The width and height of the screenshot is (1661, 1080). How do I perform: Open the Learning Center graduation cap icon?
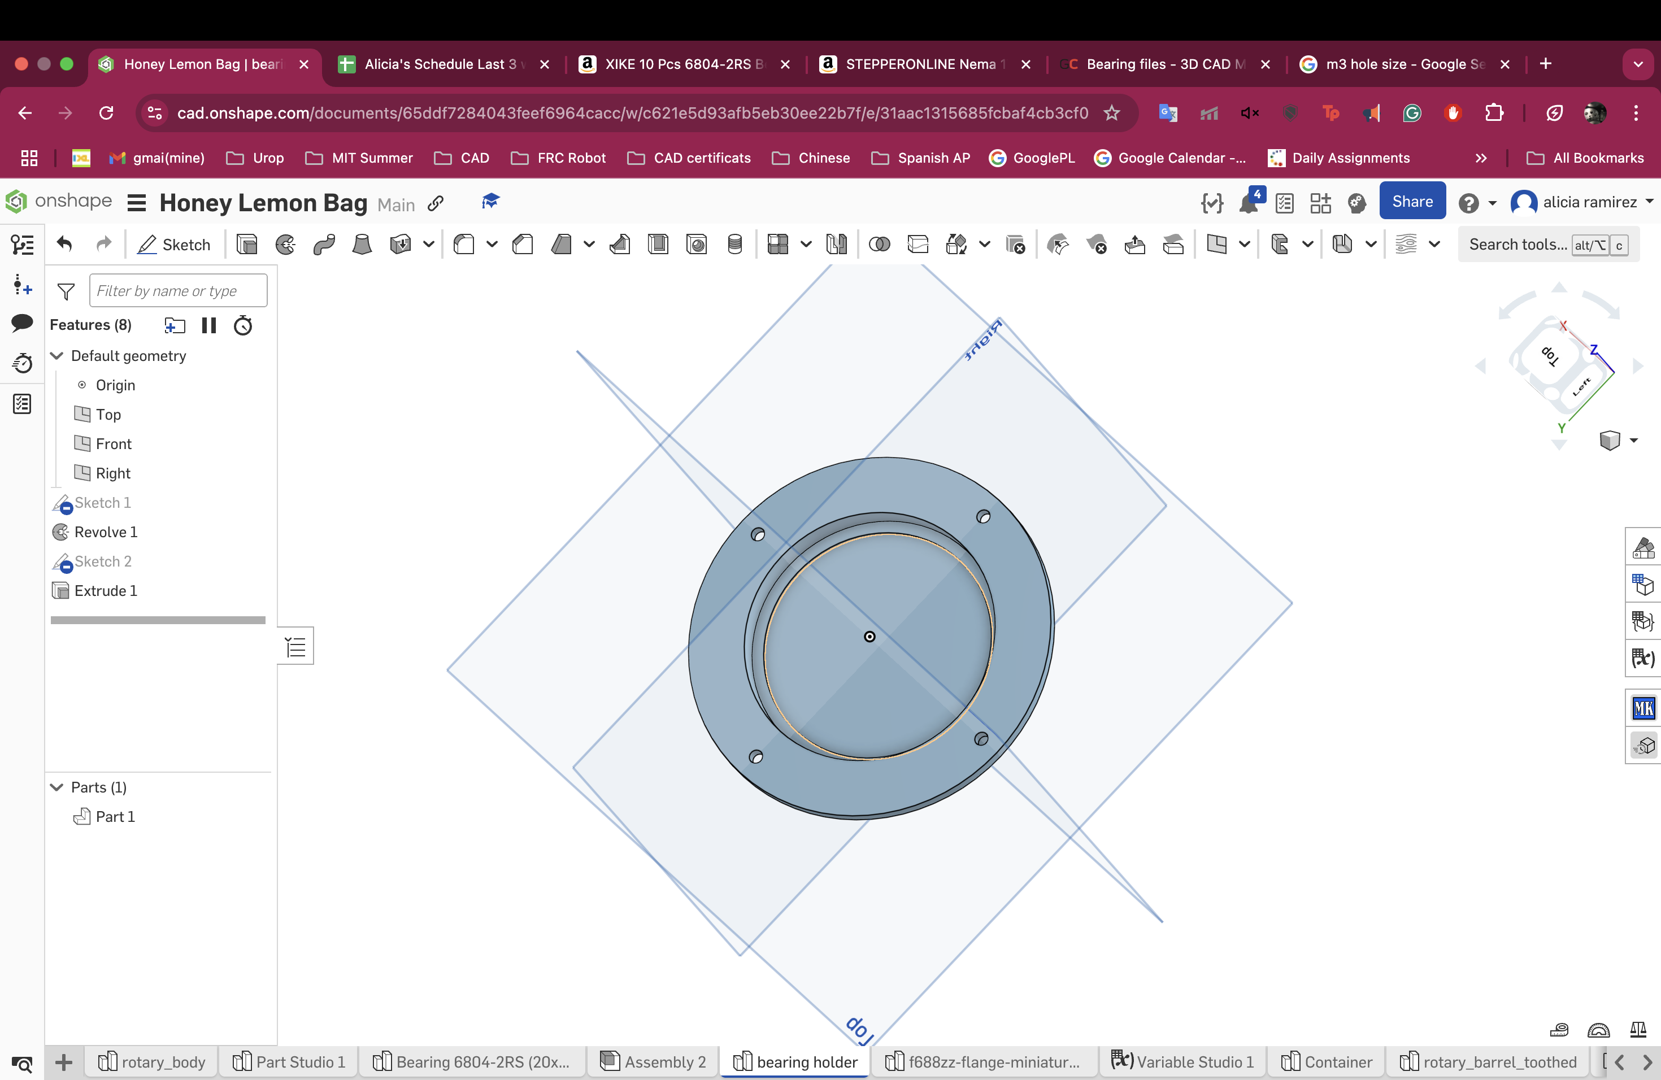tap(490, 202)
